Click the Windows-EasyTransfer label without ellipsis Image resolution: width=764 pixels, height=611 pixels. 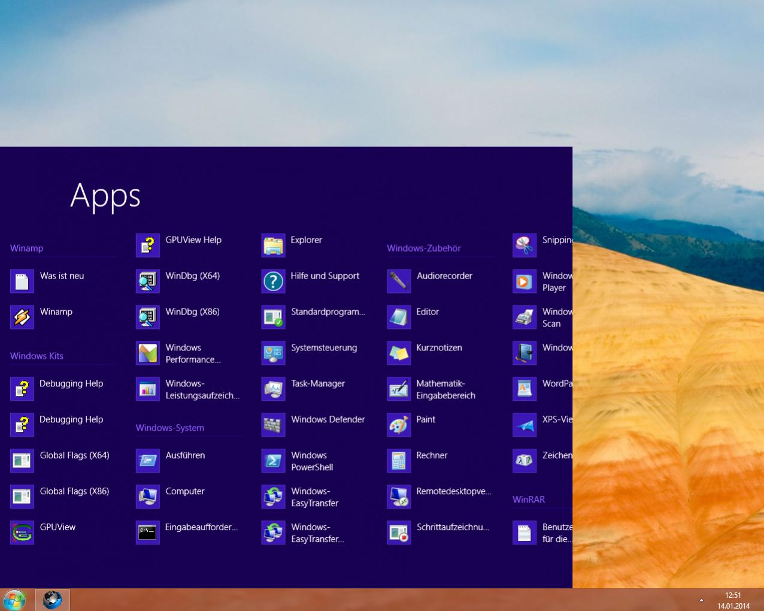pyautogui.click(x=315, y=497)
